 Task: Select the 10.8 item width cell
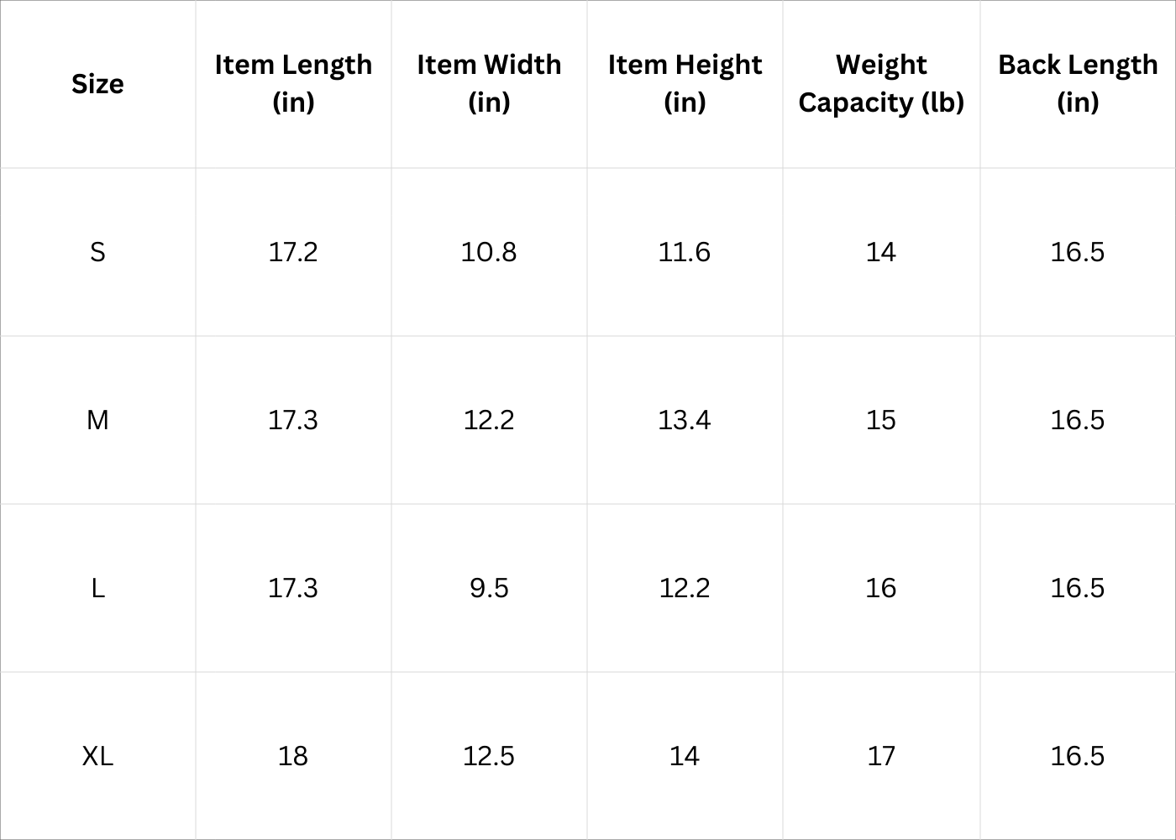tap(489, 252)
